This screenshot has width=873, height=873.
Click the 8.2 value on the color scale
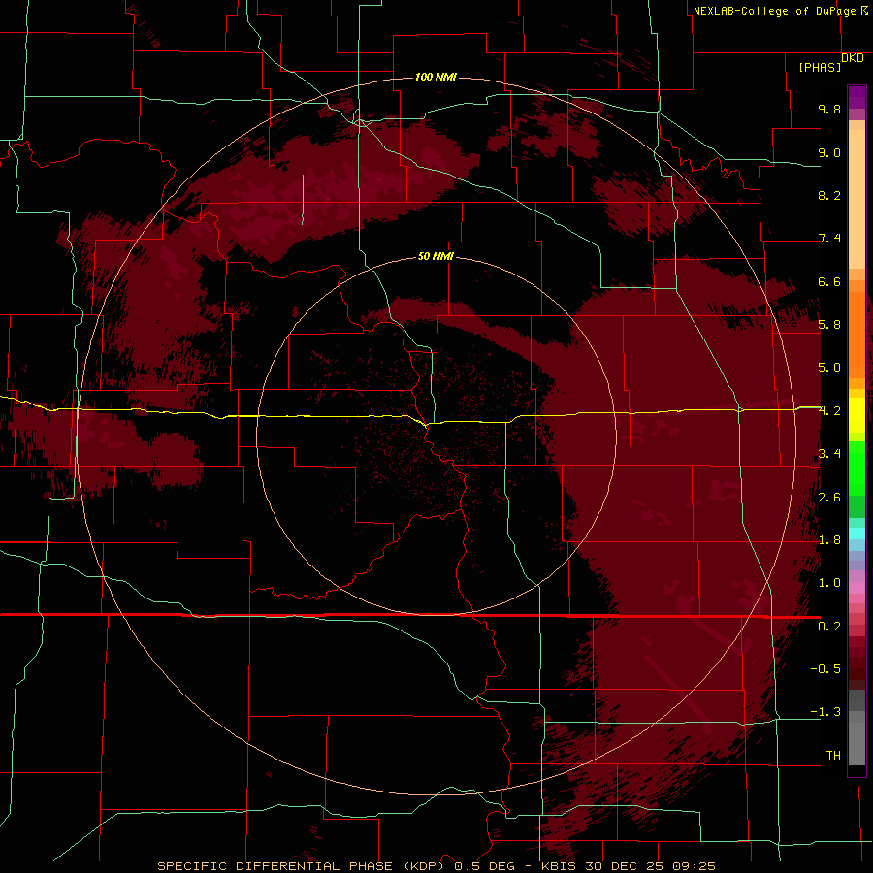pos(829,195)
